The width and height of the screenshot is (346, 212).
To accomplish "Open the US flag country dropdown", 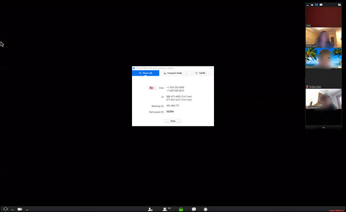I will 152,88.
